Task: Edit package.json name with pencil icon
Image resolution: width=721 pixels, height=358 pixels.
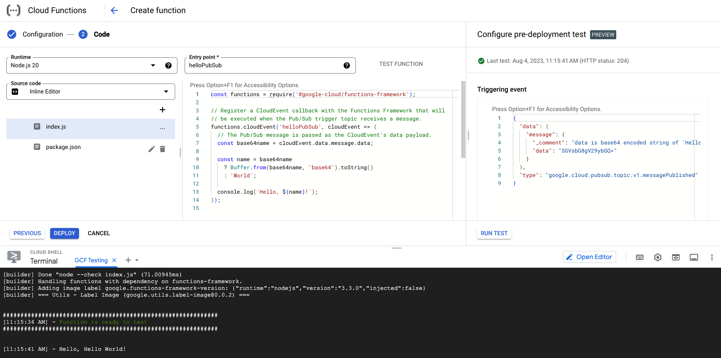Action: (x=152, y=149)
